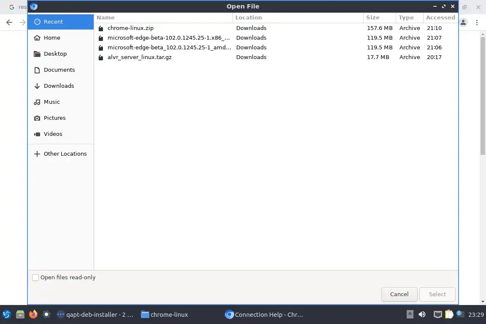Viewport: 486px width, 324px height.
Task: Open the Lubuntu start menu
Action: pyautogui.click(x=7, y=314)
